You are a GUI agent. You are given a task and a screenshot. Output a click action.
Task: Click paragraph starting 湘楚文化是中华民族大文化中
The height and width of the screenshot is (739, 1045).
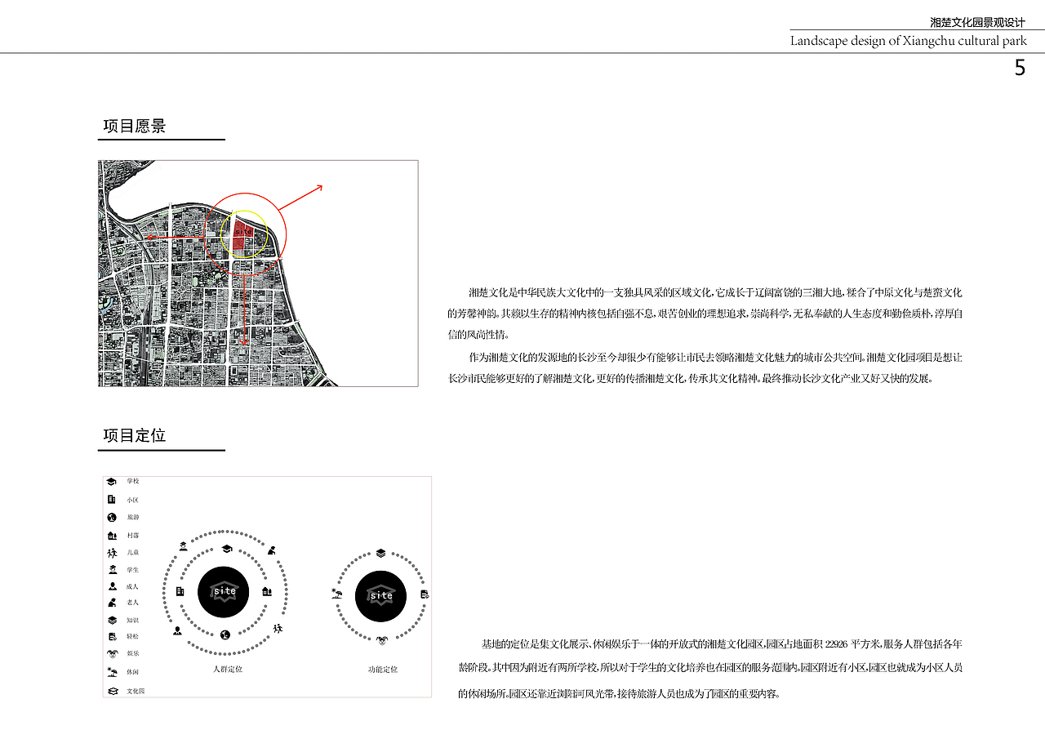pos(705,314)
